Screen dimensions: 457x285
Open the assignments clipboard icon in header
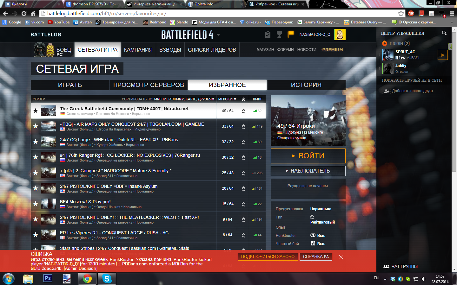[x=268, y=35]
